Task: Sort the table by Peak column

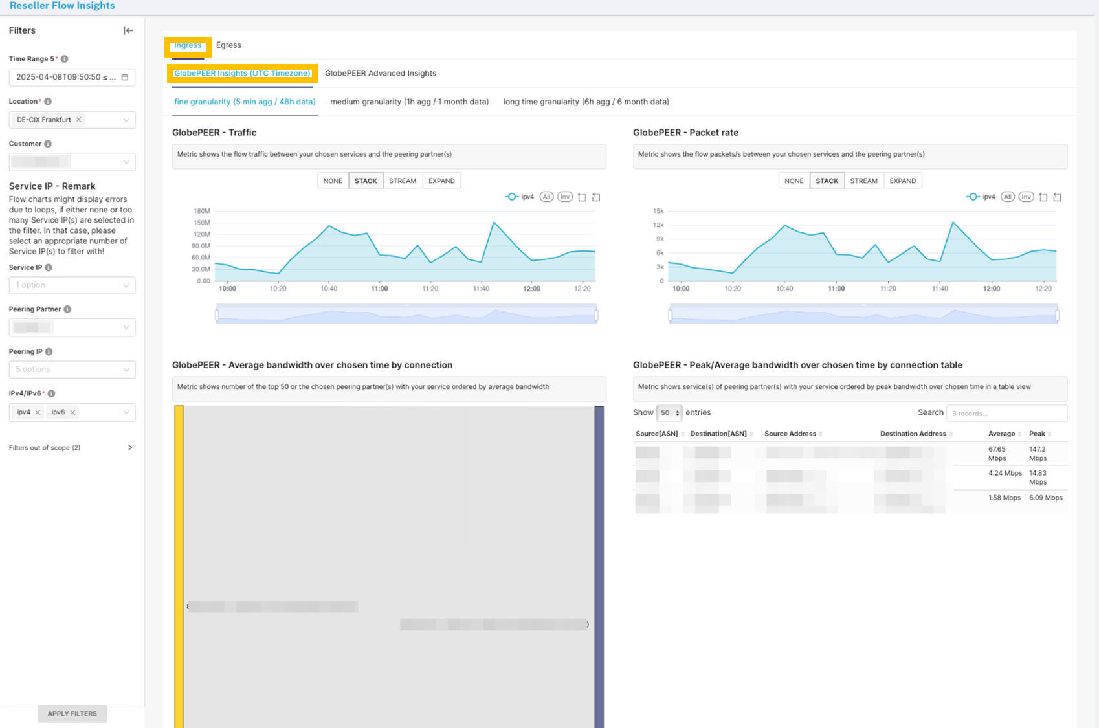Action: pos(1040,434)
